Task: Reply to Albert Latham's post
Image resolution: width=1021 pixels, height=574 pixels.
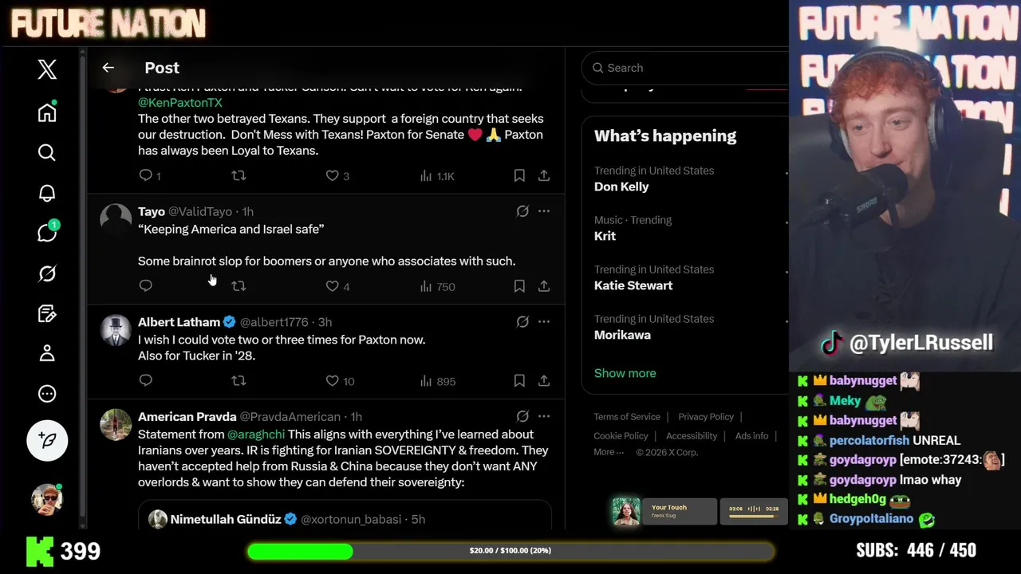Action: [145, 380]
